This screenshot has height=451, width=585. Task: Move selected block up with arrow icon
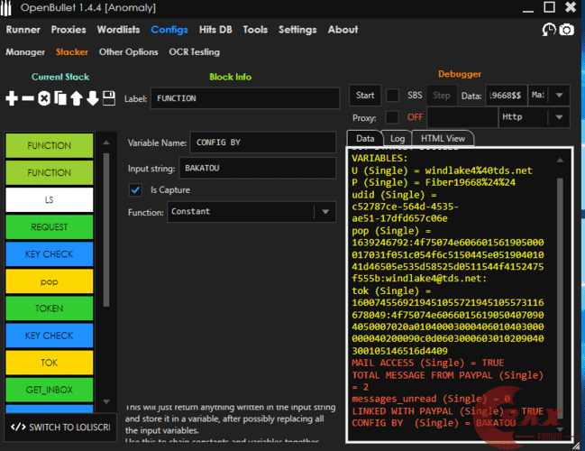pyautogui.click(x=76, y=97)
